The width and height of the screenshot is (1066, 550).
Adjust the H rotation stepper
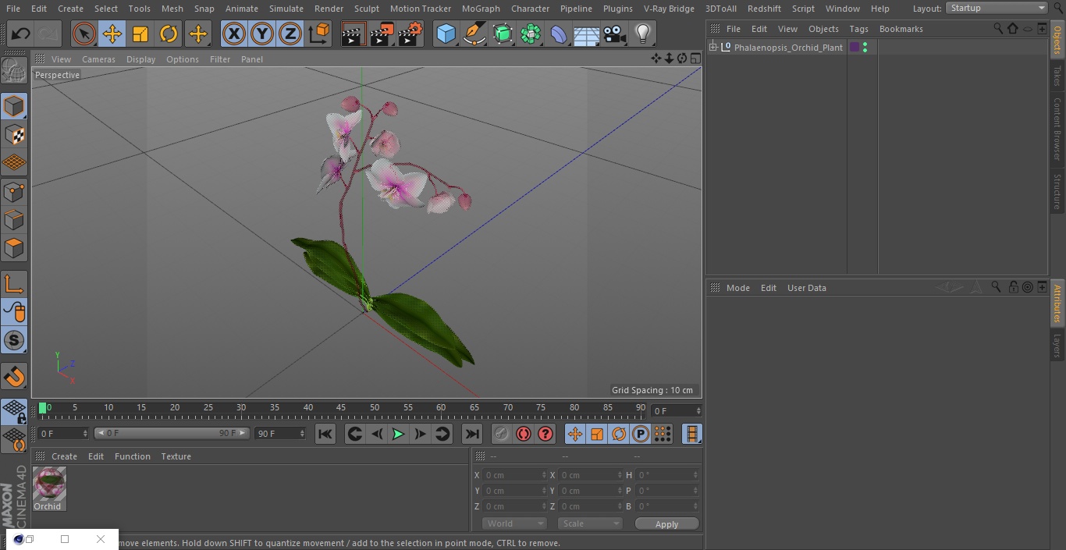(x=697, y=475)
